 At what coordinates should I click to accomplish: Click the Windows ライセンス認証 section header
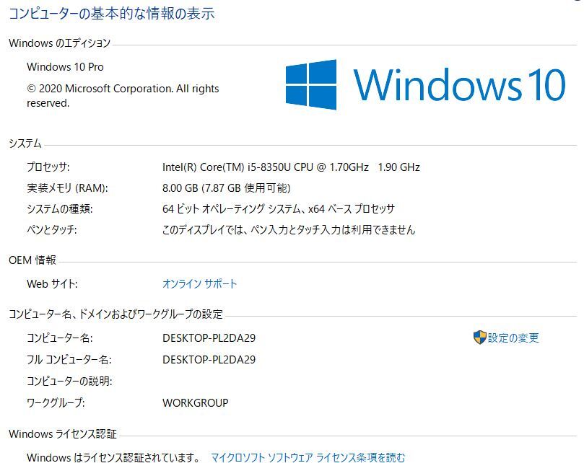[x=63, y=433]
